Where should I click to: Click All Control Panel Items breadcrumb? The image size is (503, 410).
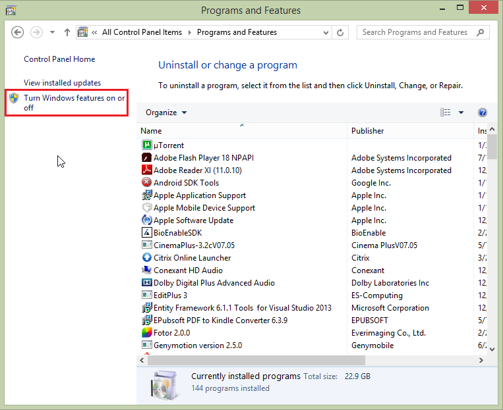click(142, 32)
